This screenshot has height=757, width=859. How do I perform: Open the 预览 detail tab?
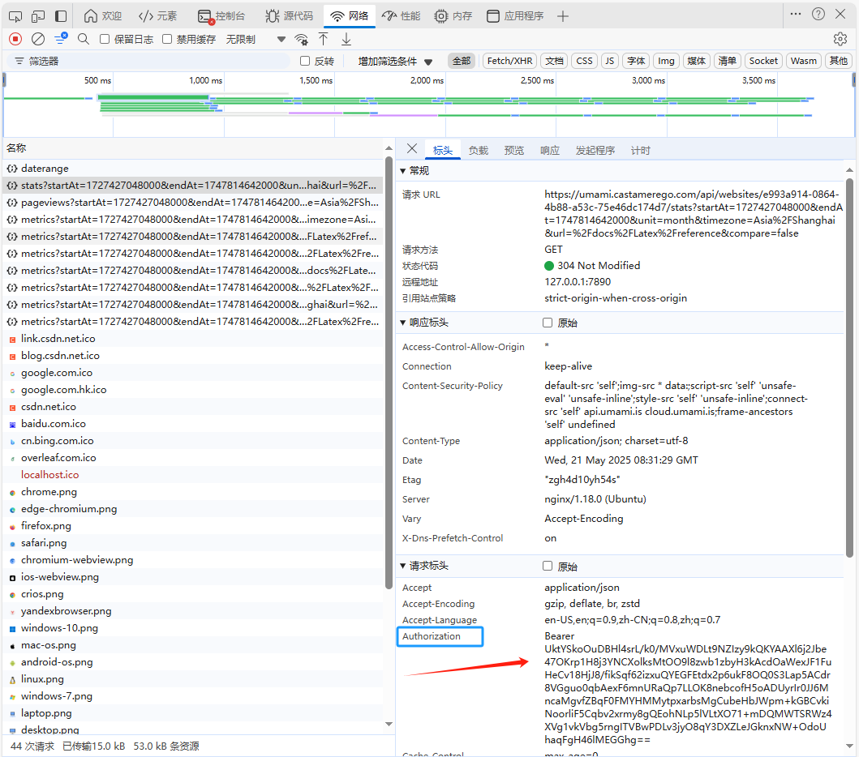514,150
